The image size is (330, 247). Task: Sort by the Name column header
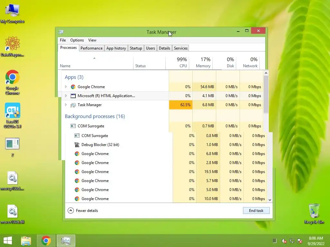95,63
